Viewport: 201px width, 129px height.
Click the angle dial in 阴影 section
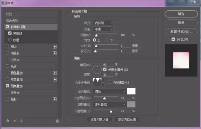tap(97, 69)
